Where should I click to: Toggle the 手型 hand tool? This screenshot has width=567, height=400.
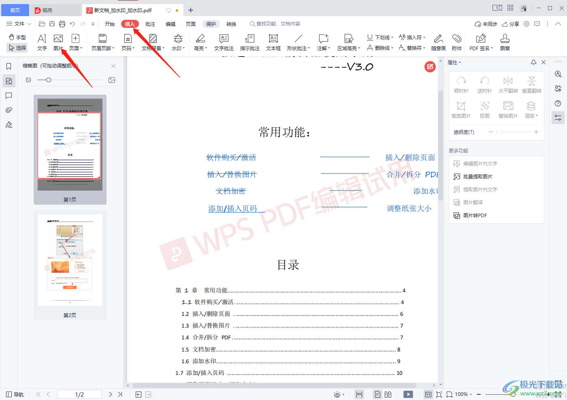17,37
